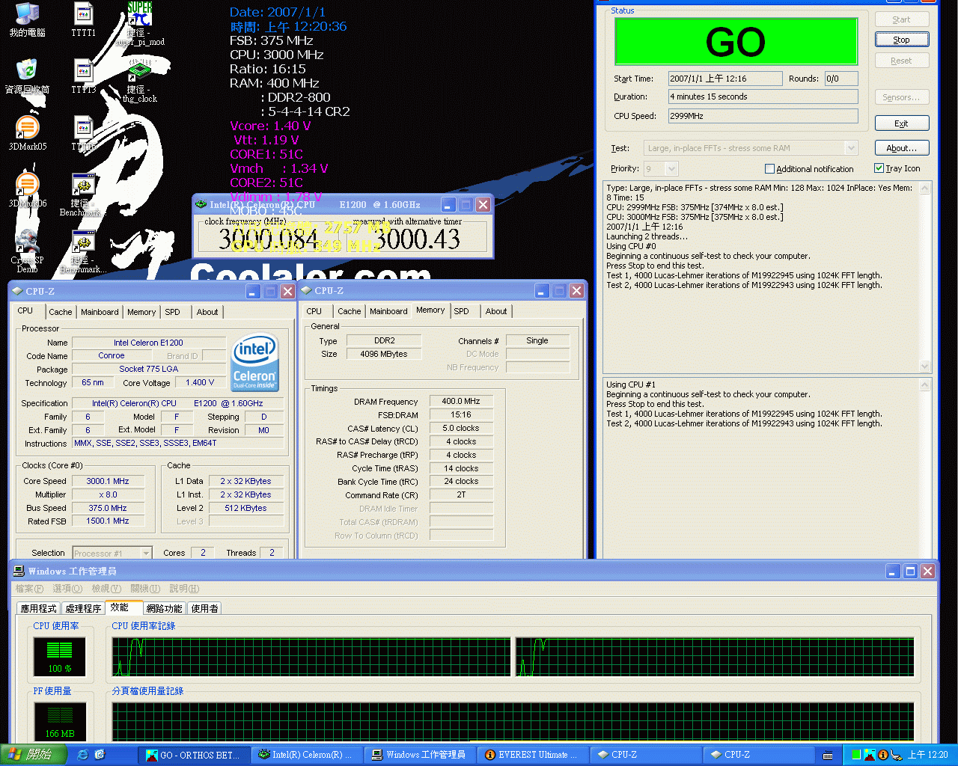Open the 資源回收筒 recycle bin icon

pyautogui.click(x=27, y=76)
